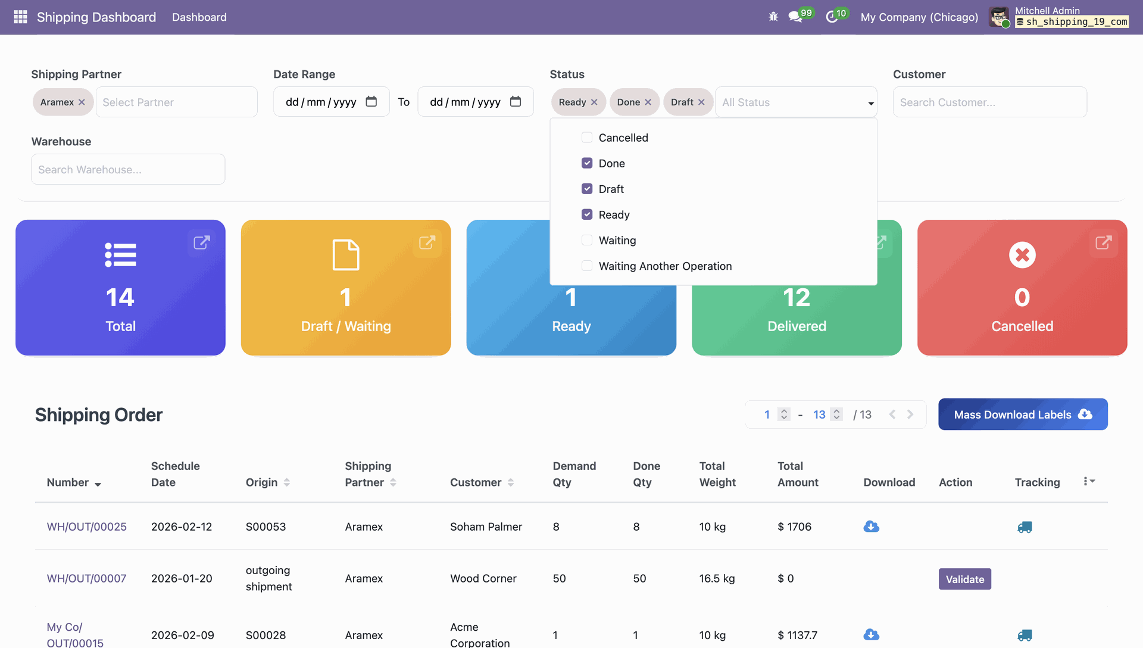This screenshot has height=648, width=1143.
Task: Open the optional columns toggle in table header
Action: [1089, 481]
